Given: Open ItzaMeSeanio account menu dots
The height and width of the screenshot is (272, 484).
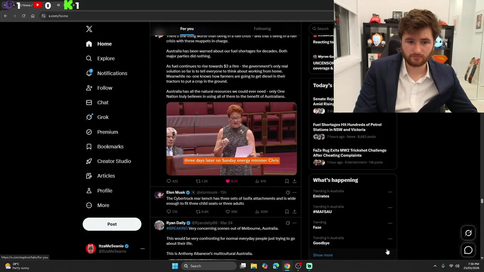Looking at the screenshot, I should [143, 249].
